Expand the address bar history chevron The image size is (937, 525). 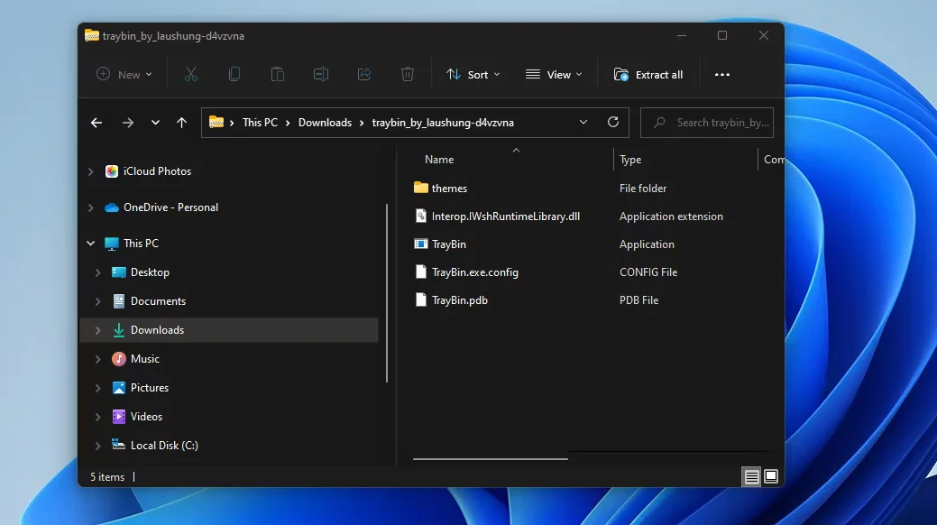583,122
